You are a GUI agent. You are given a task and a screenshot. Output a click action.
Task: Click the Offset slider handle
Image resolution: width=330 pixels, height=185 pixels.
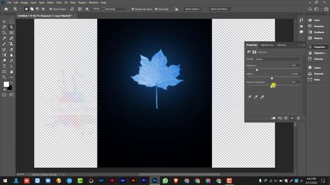(x=272, y=78)
